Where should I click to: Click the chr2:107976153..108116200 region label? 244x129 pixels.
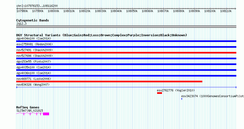[x=37, y=6]
